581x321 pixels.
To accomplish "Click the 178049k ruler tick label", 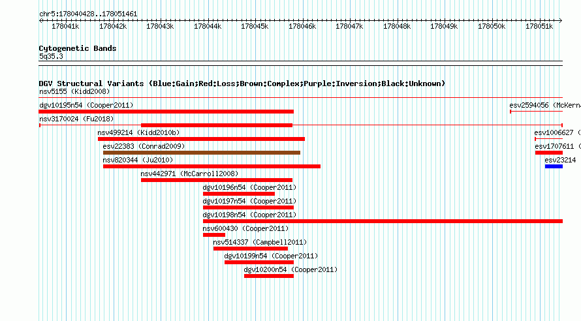I will [x=444, y=26].
